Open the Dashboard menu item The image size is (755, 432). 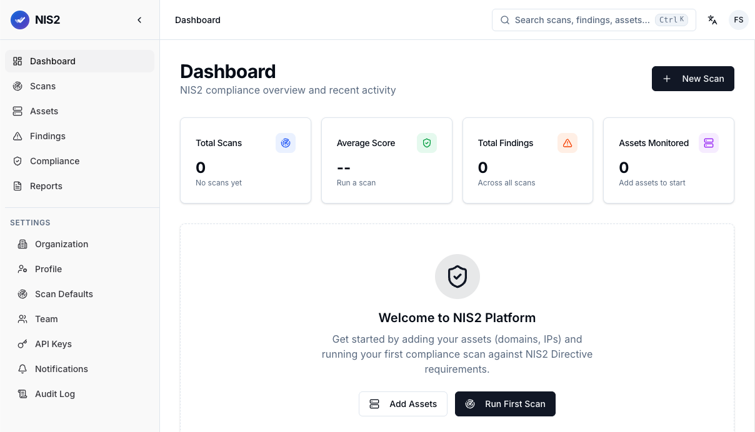[79, 61]
